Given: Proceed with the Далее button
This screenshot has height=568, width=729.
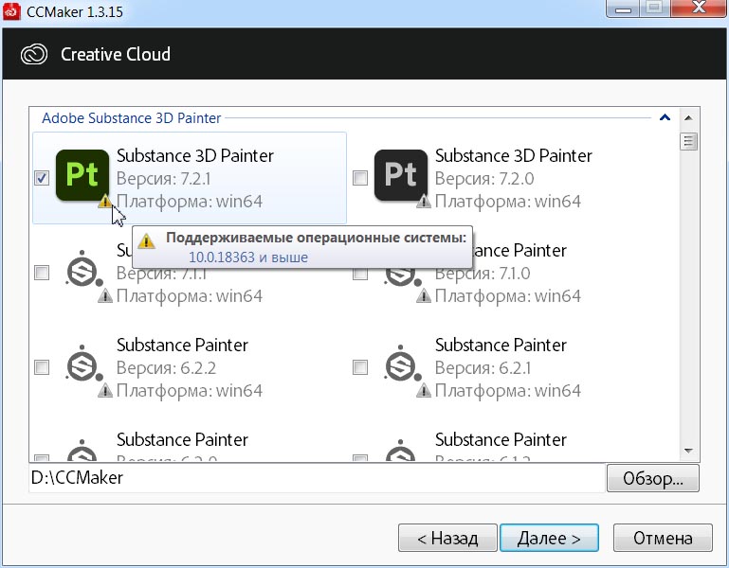Looking at the screenshot, I should [x=549, y=538].
